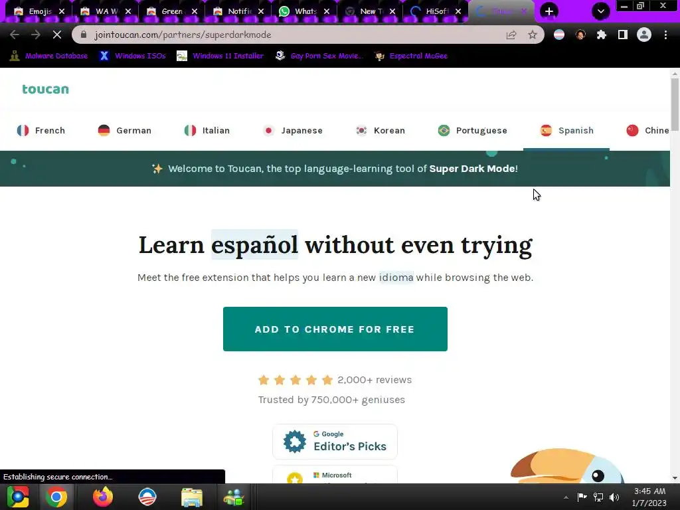Select Portuguese language option
The height and width of the screenshot is (510, 680).
click(472, 131)
